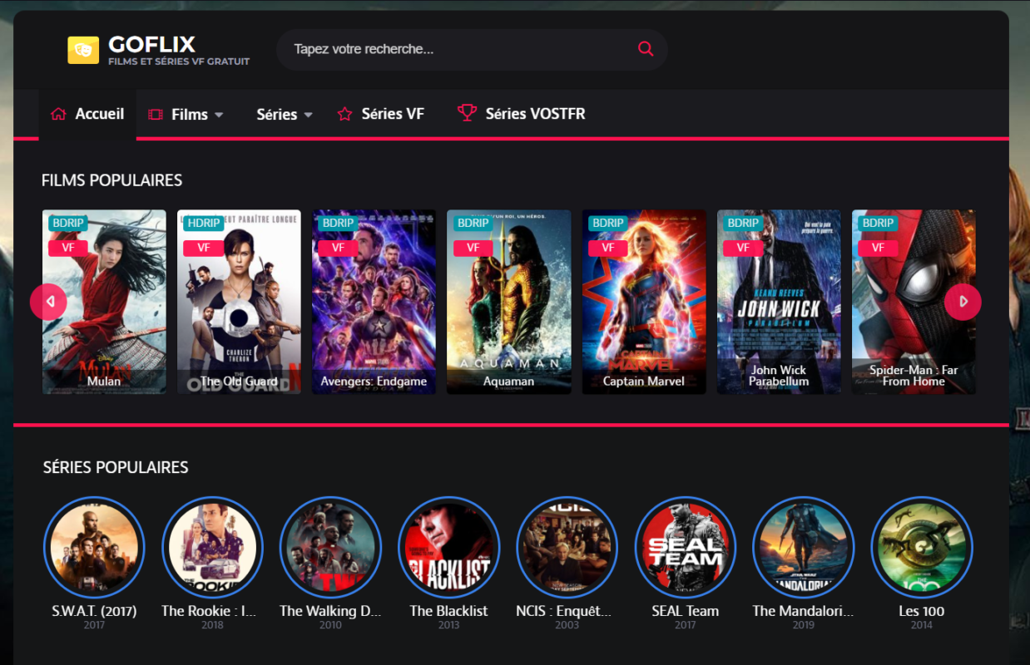Click the BDRIP badge on John Wick
1030x665 pixels.
(743, 223)
